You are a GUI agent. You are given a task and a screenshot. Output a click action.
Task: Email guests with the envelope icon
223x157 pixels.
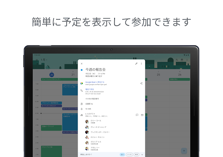142,115
